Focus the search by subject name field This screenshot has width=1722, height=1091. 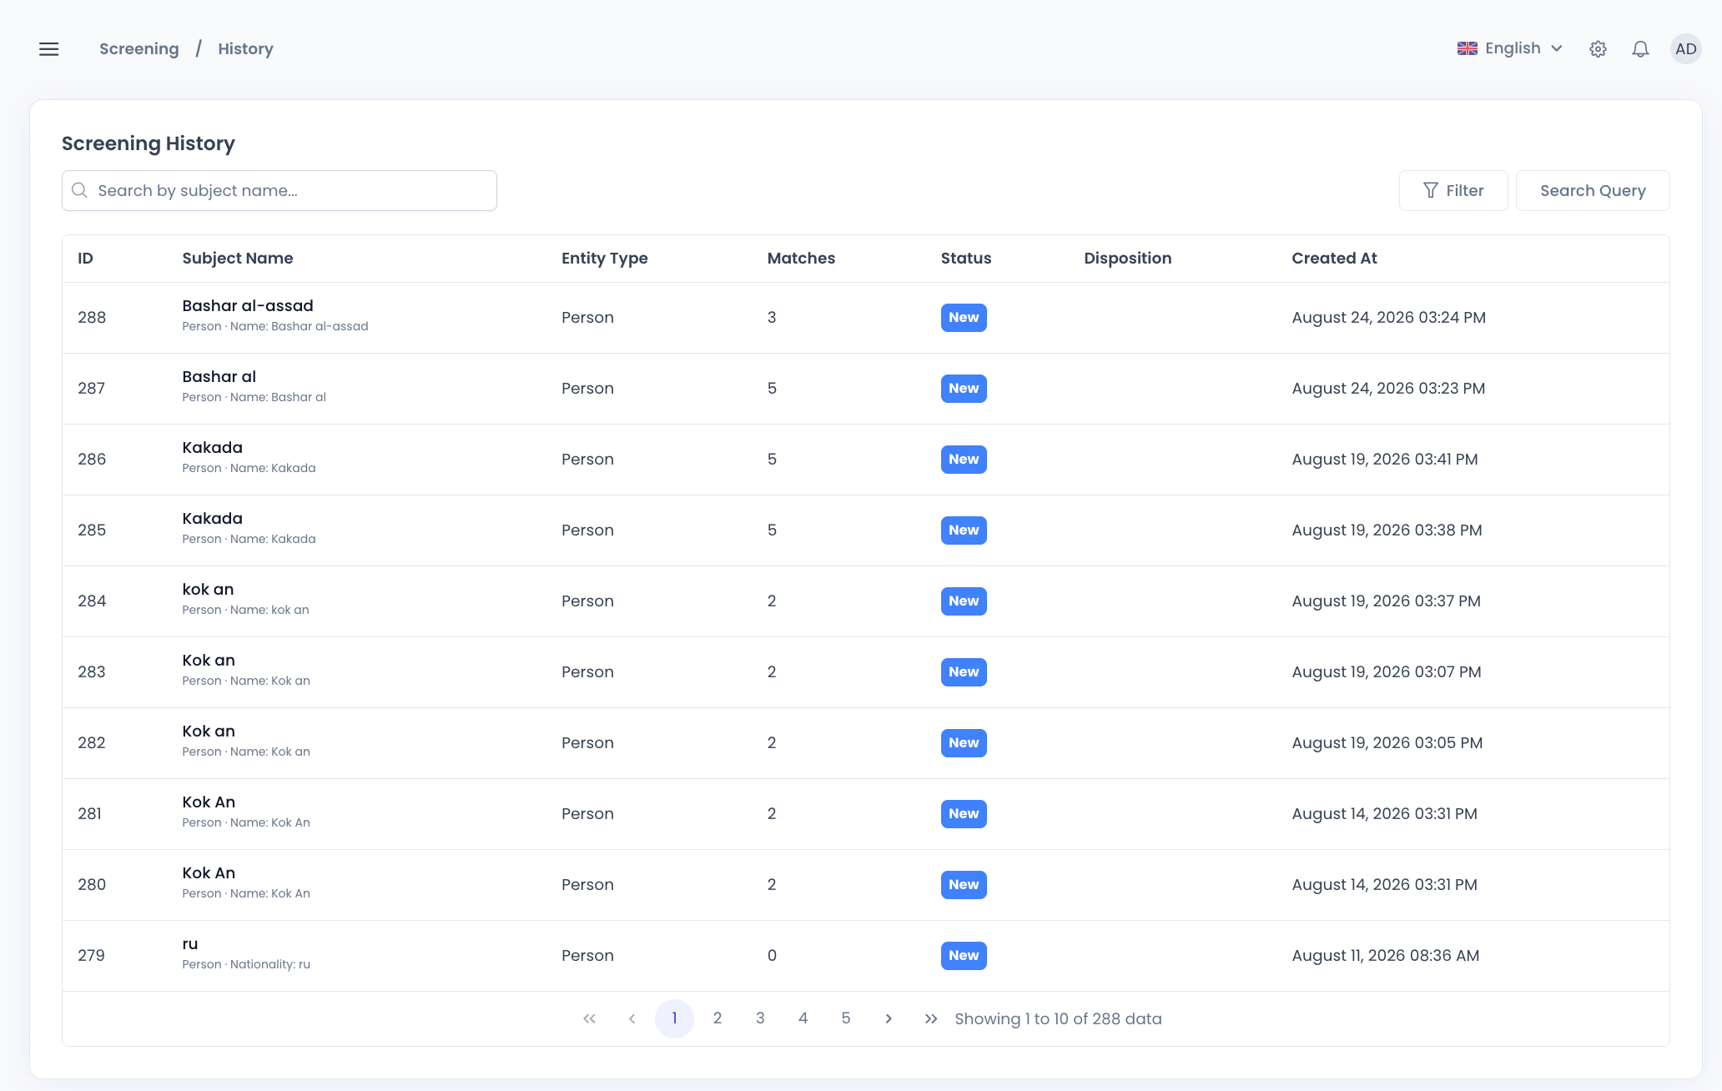(279, 190)
